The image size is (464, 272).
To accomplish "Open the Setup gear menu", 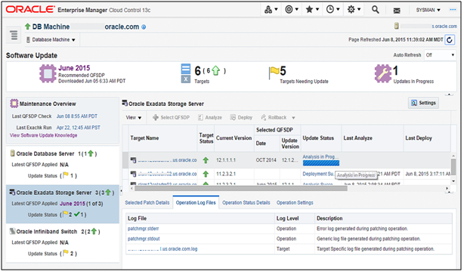I will tap(354, 10).
